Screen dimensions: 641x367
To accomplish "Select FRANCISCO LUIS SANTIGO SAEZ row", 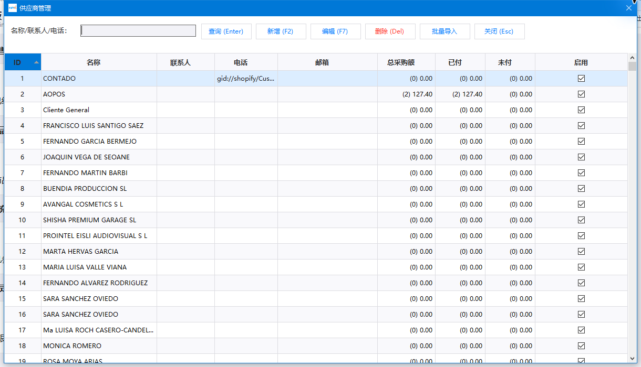I will click(x=316, y=126).
